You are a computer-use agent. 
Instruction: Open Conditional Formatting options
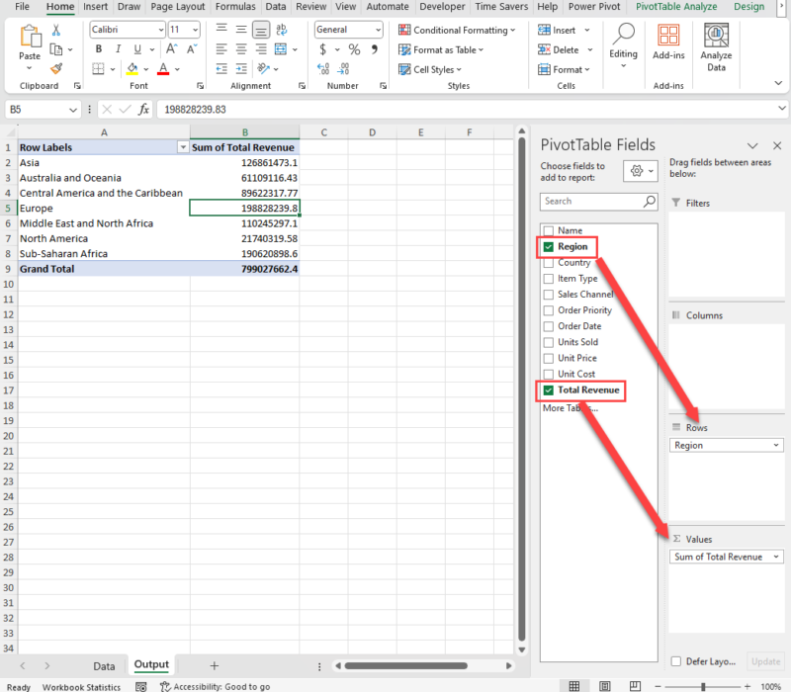tap(457, 30)
